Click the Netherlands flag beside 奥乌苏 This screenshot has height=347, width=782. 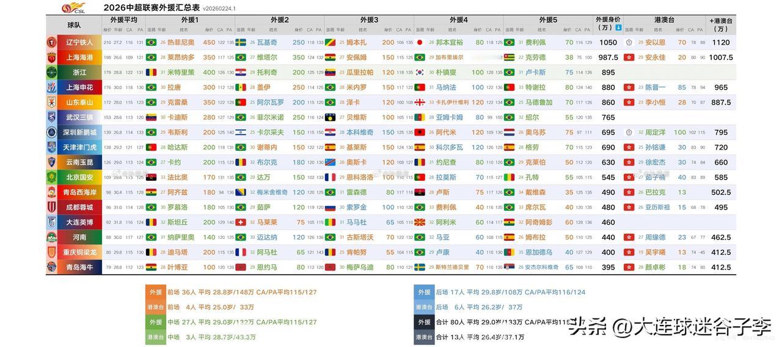[x=510, y=132]
